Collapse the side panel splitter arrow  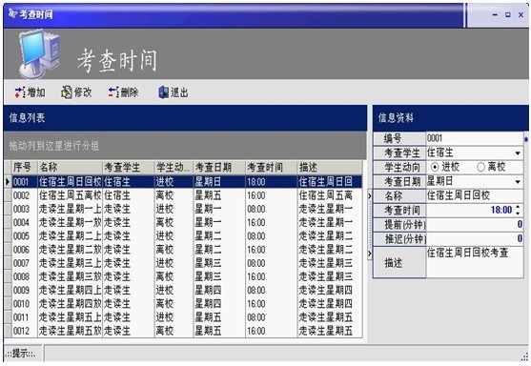370,196
